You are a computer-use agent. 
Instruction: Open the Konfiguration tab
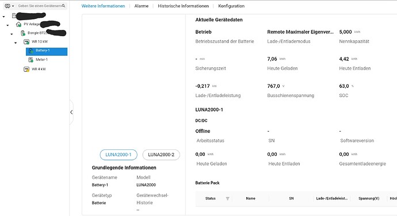(231, 6)
